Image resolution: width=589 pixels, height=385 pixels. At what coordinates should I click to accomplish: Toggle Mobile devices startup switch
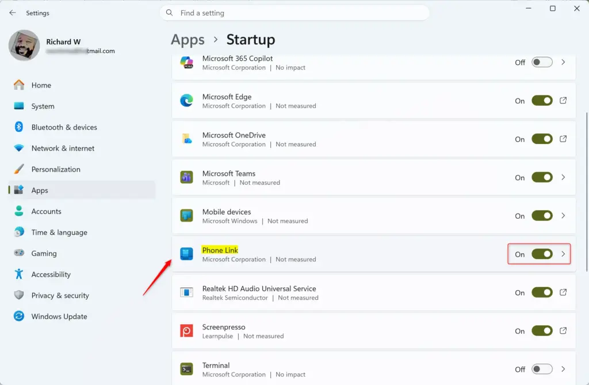click(x=542, y=215)
